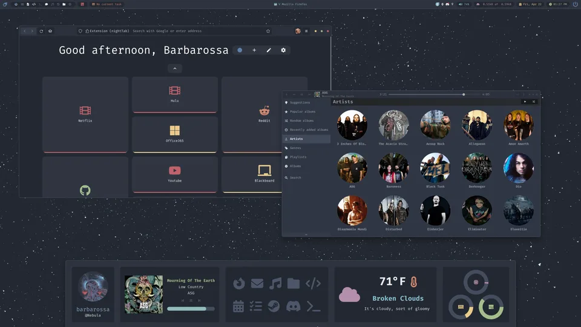This screenshot has height=327, width=581.
Task: Open the ASG artist thumbnail
Action: tap(352, 168)
